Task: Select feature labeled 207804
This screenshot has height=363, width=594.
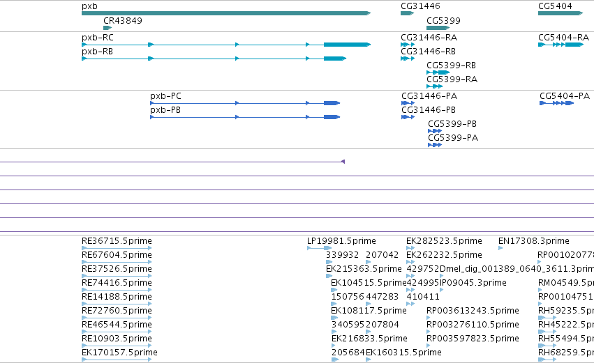Action: coord(383,325)
